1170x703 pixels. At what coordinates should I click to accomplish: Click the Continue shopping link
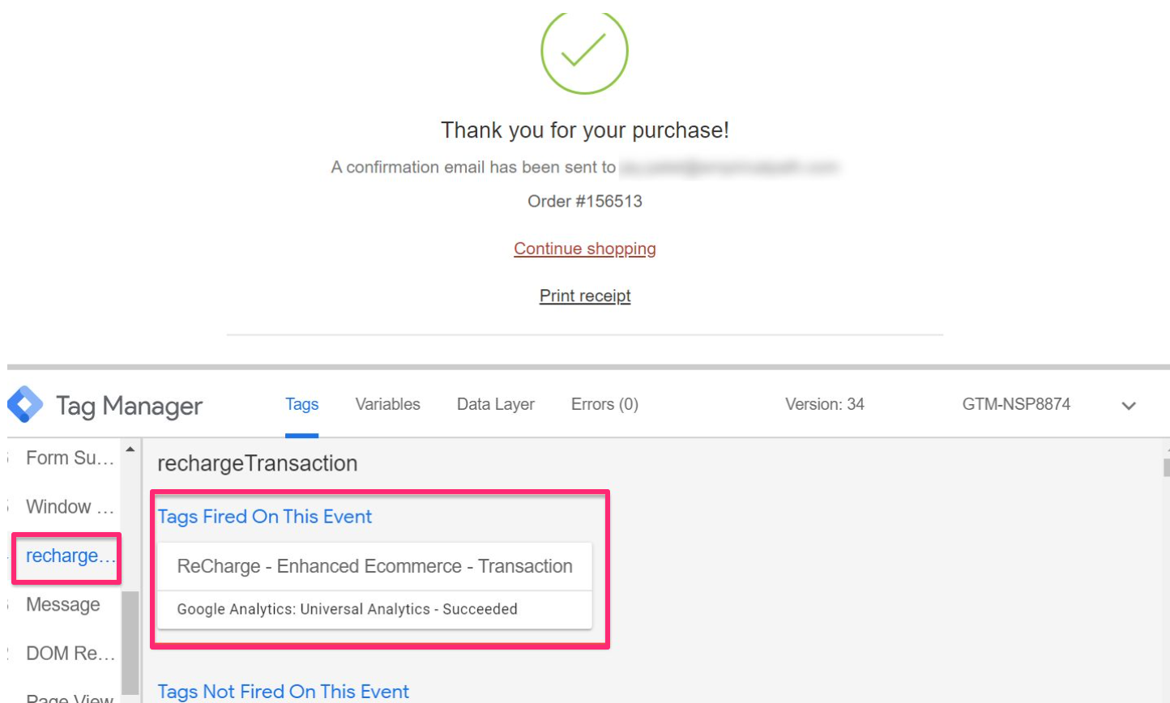(x=585, y=249)
